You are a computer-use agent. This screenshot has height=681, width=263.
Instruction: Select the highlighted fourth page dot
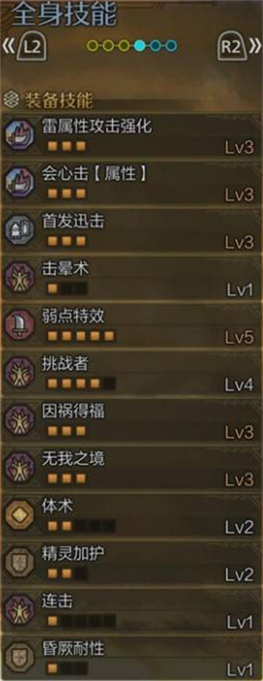(x=140, y=45)
